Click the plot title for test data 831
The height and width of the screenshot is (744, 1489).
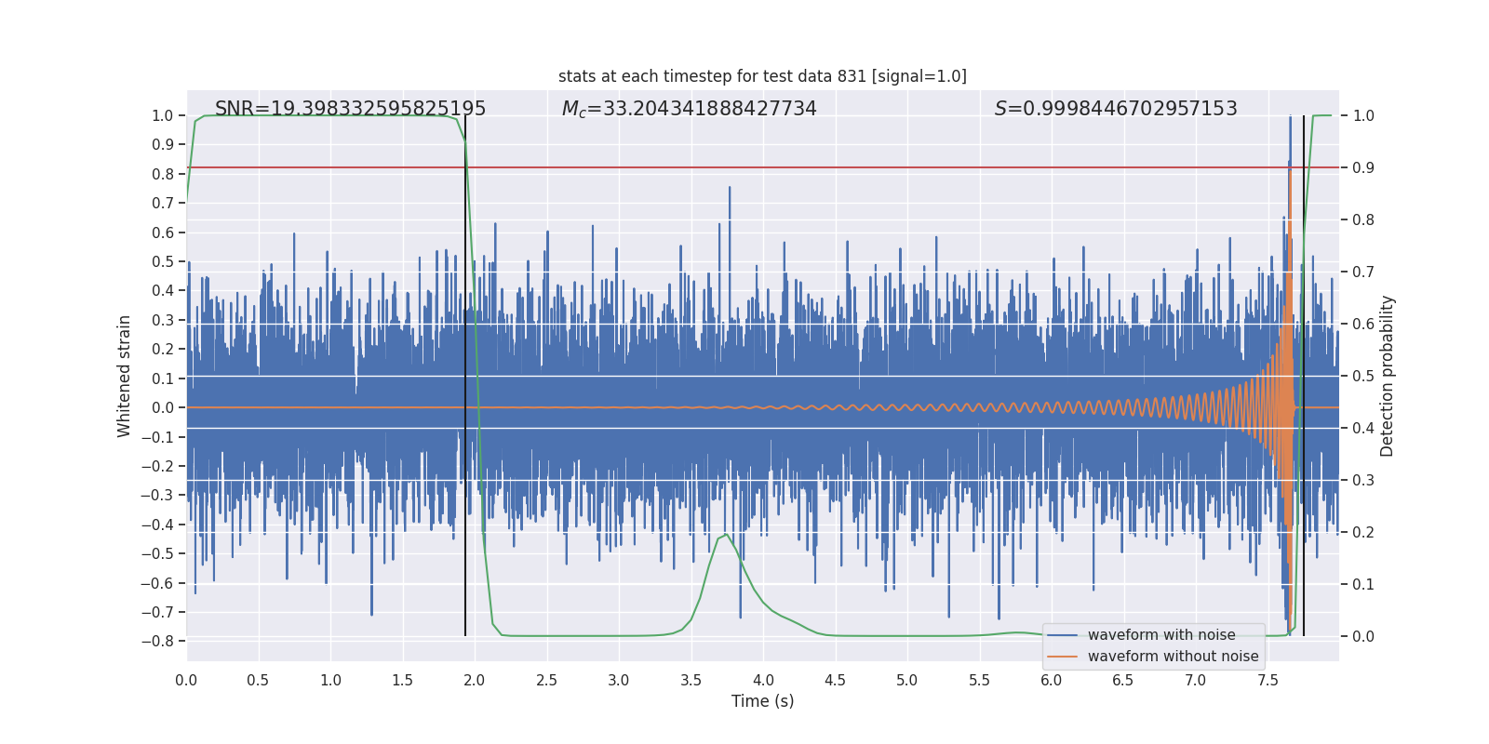coord(762,76)
